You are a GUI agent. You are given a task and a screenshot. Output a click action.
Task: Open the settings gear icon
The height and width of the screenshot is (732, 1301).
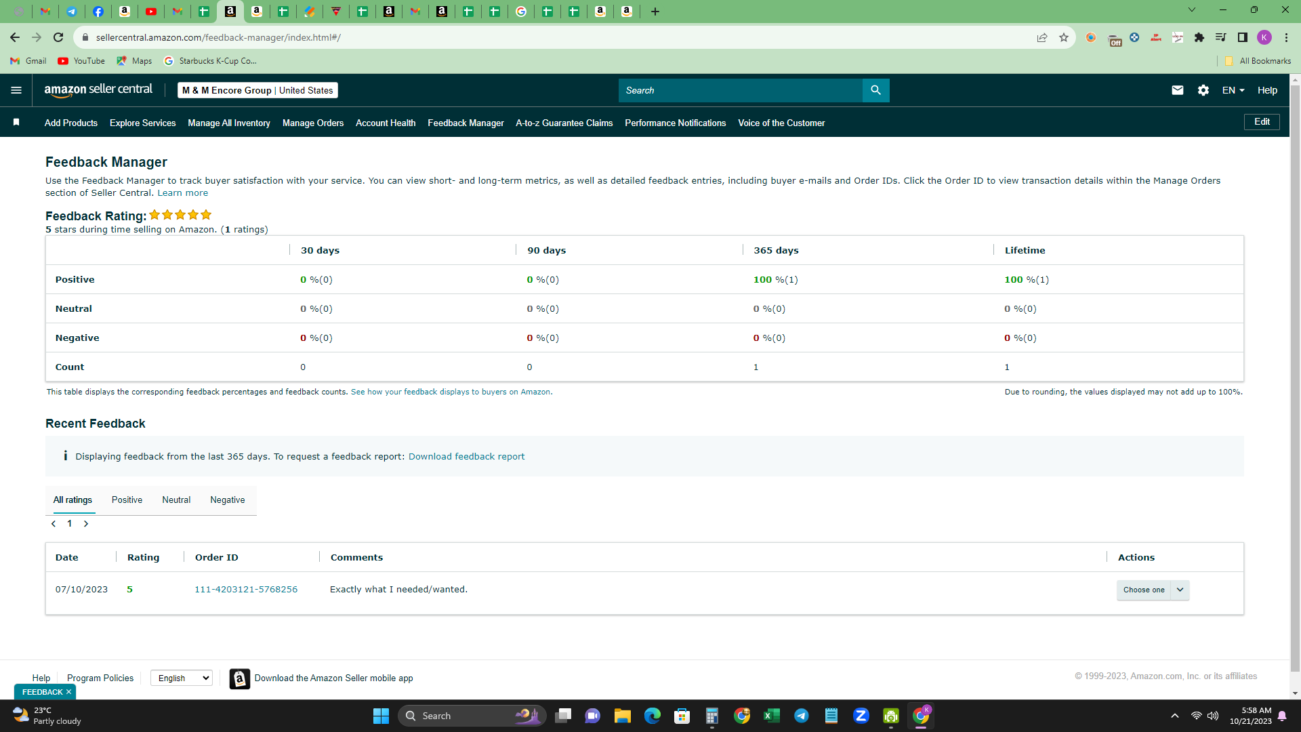coord(1203,90)
